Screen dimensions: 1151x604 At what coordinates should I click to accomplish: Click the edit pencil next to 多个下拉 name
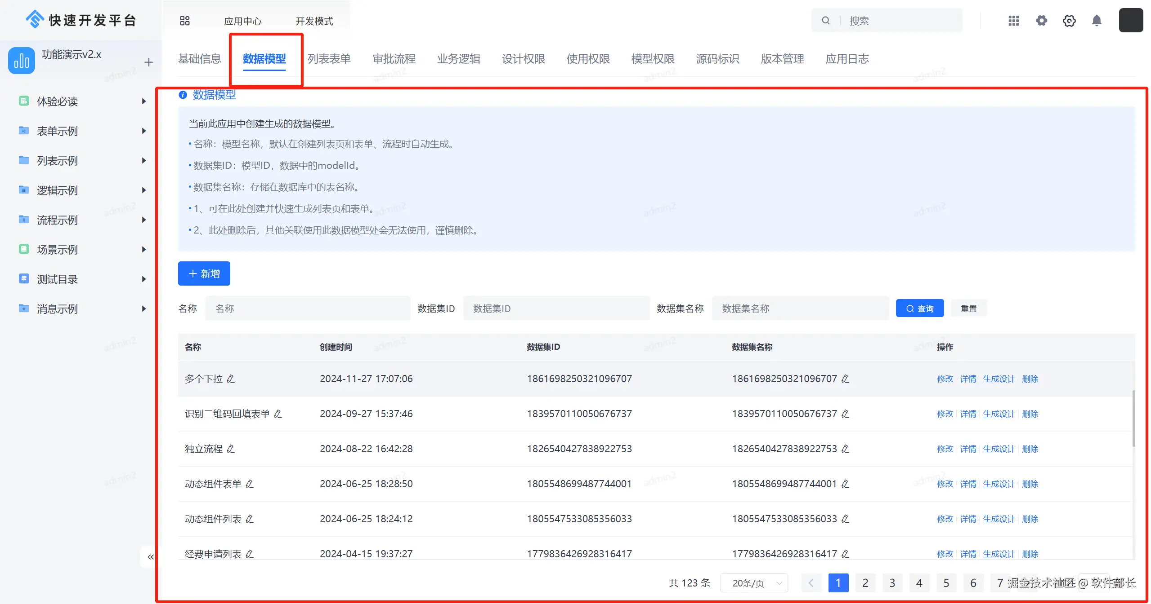pos(231,379)
